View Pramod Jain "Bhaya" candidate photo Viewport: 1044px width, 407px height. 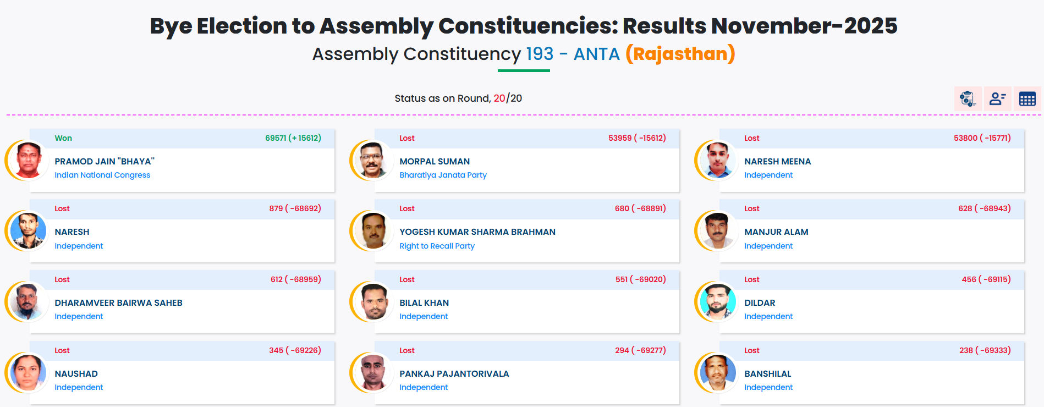(x=28, y=161)
